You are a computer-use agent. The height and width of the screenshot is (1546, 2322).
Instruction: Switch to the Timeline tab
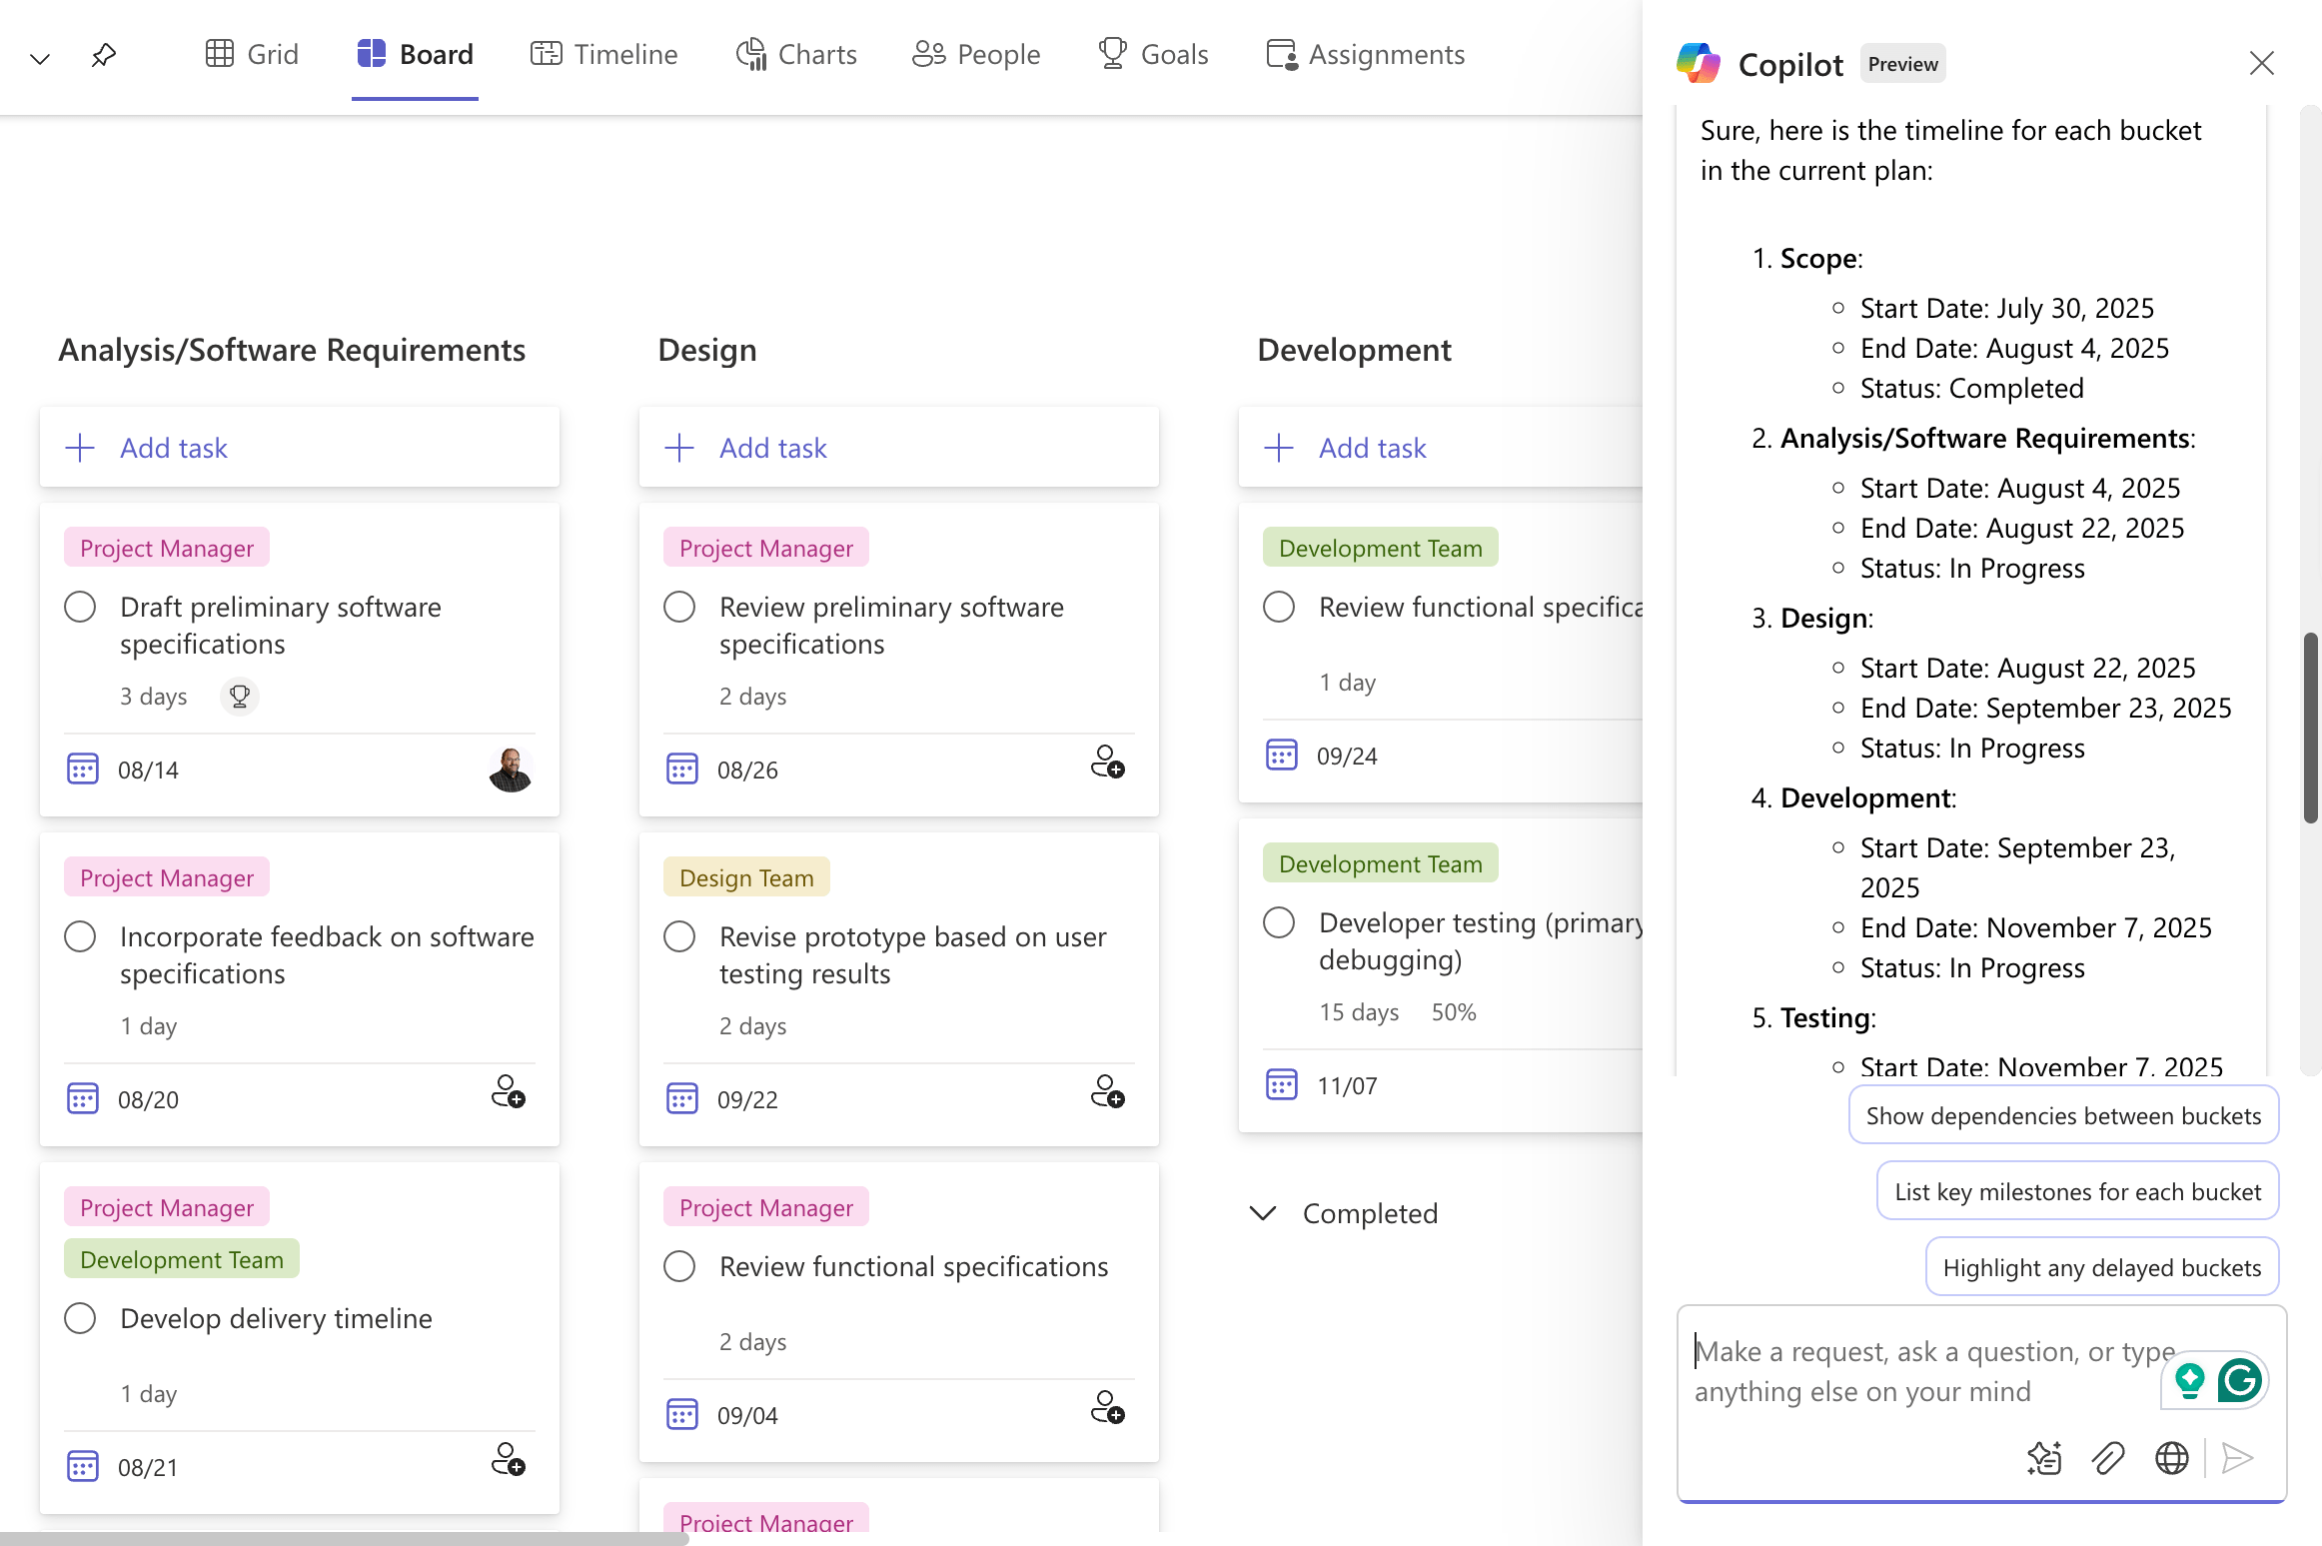click(603, 54)
